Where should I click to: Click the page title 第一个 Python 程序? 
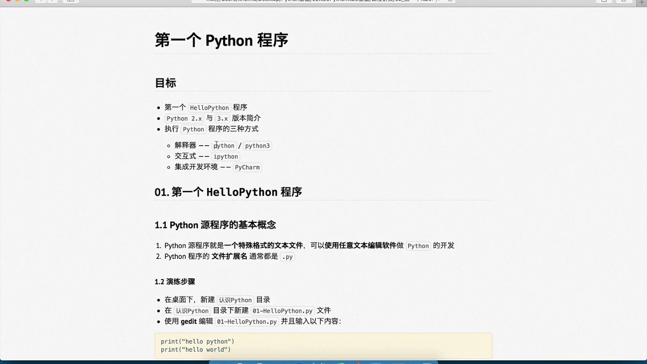tap(221, 40)
